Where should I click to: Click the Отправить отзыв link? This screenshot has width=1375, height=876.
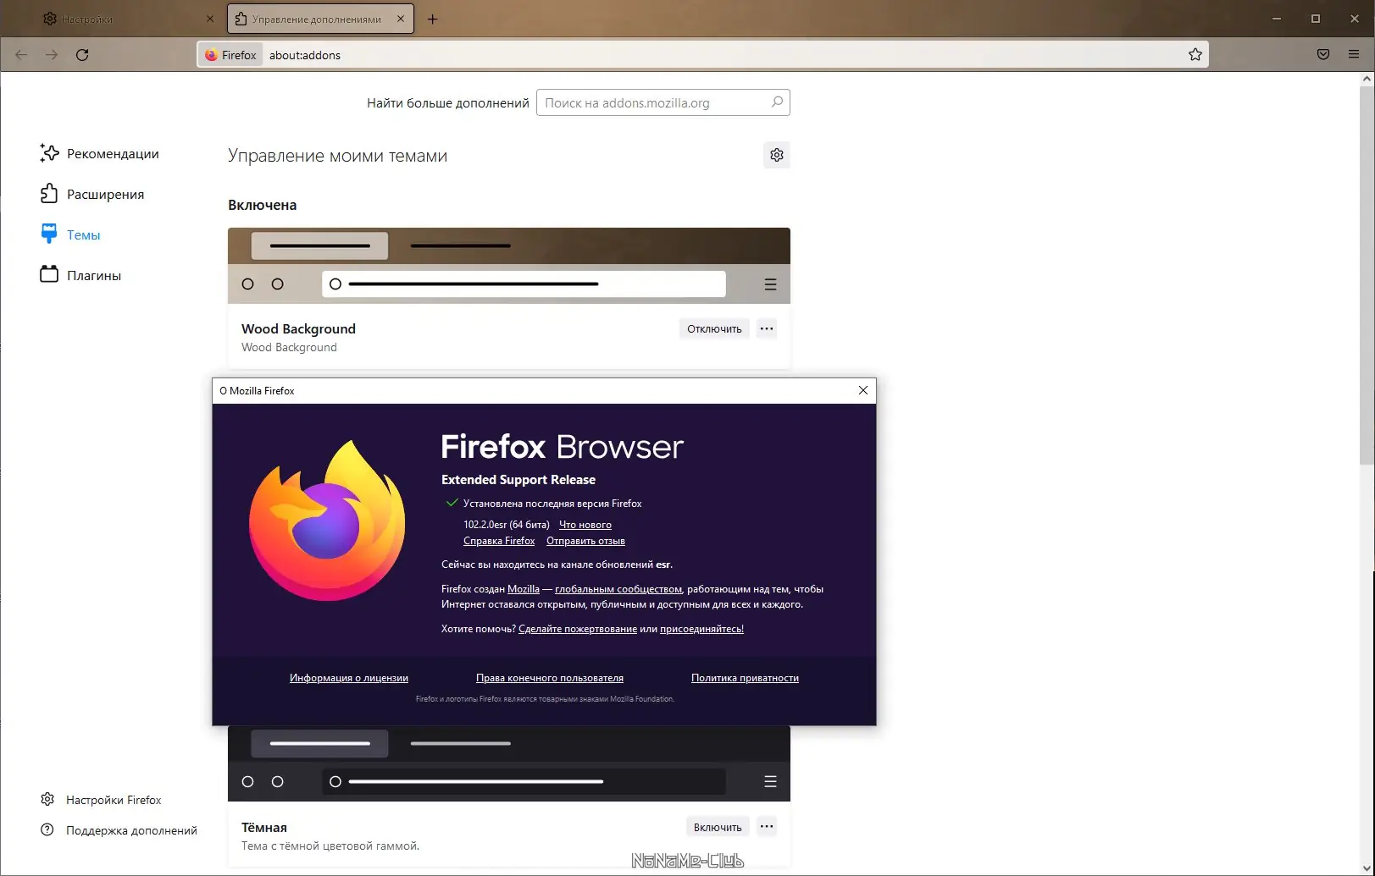(x=585, y=541)
